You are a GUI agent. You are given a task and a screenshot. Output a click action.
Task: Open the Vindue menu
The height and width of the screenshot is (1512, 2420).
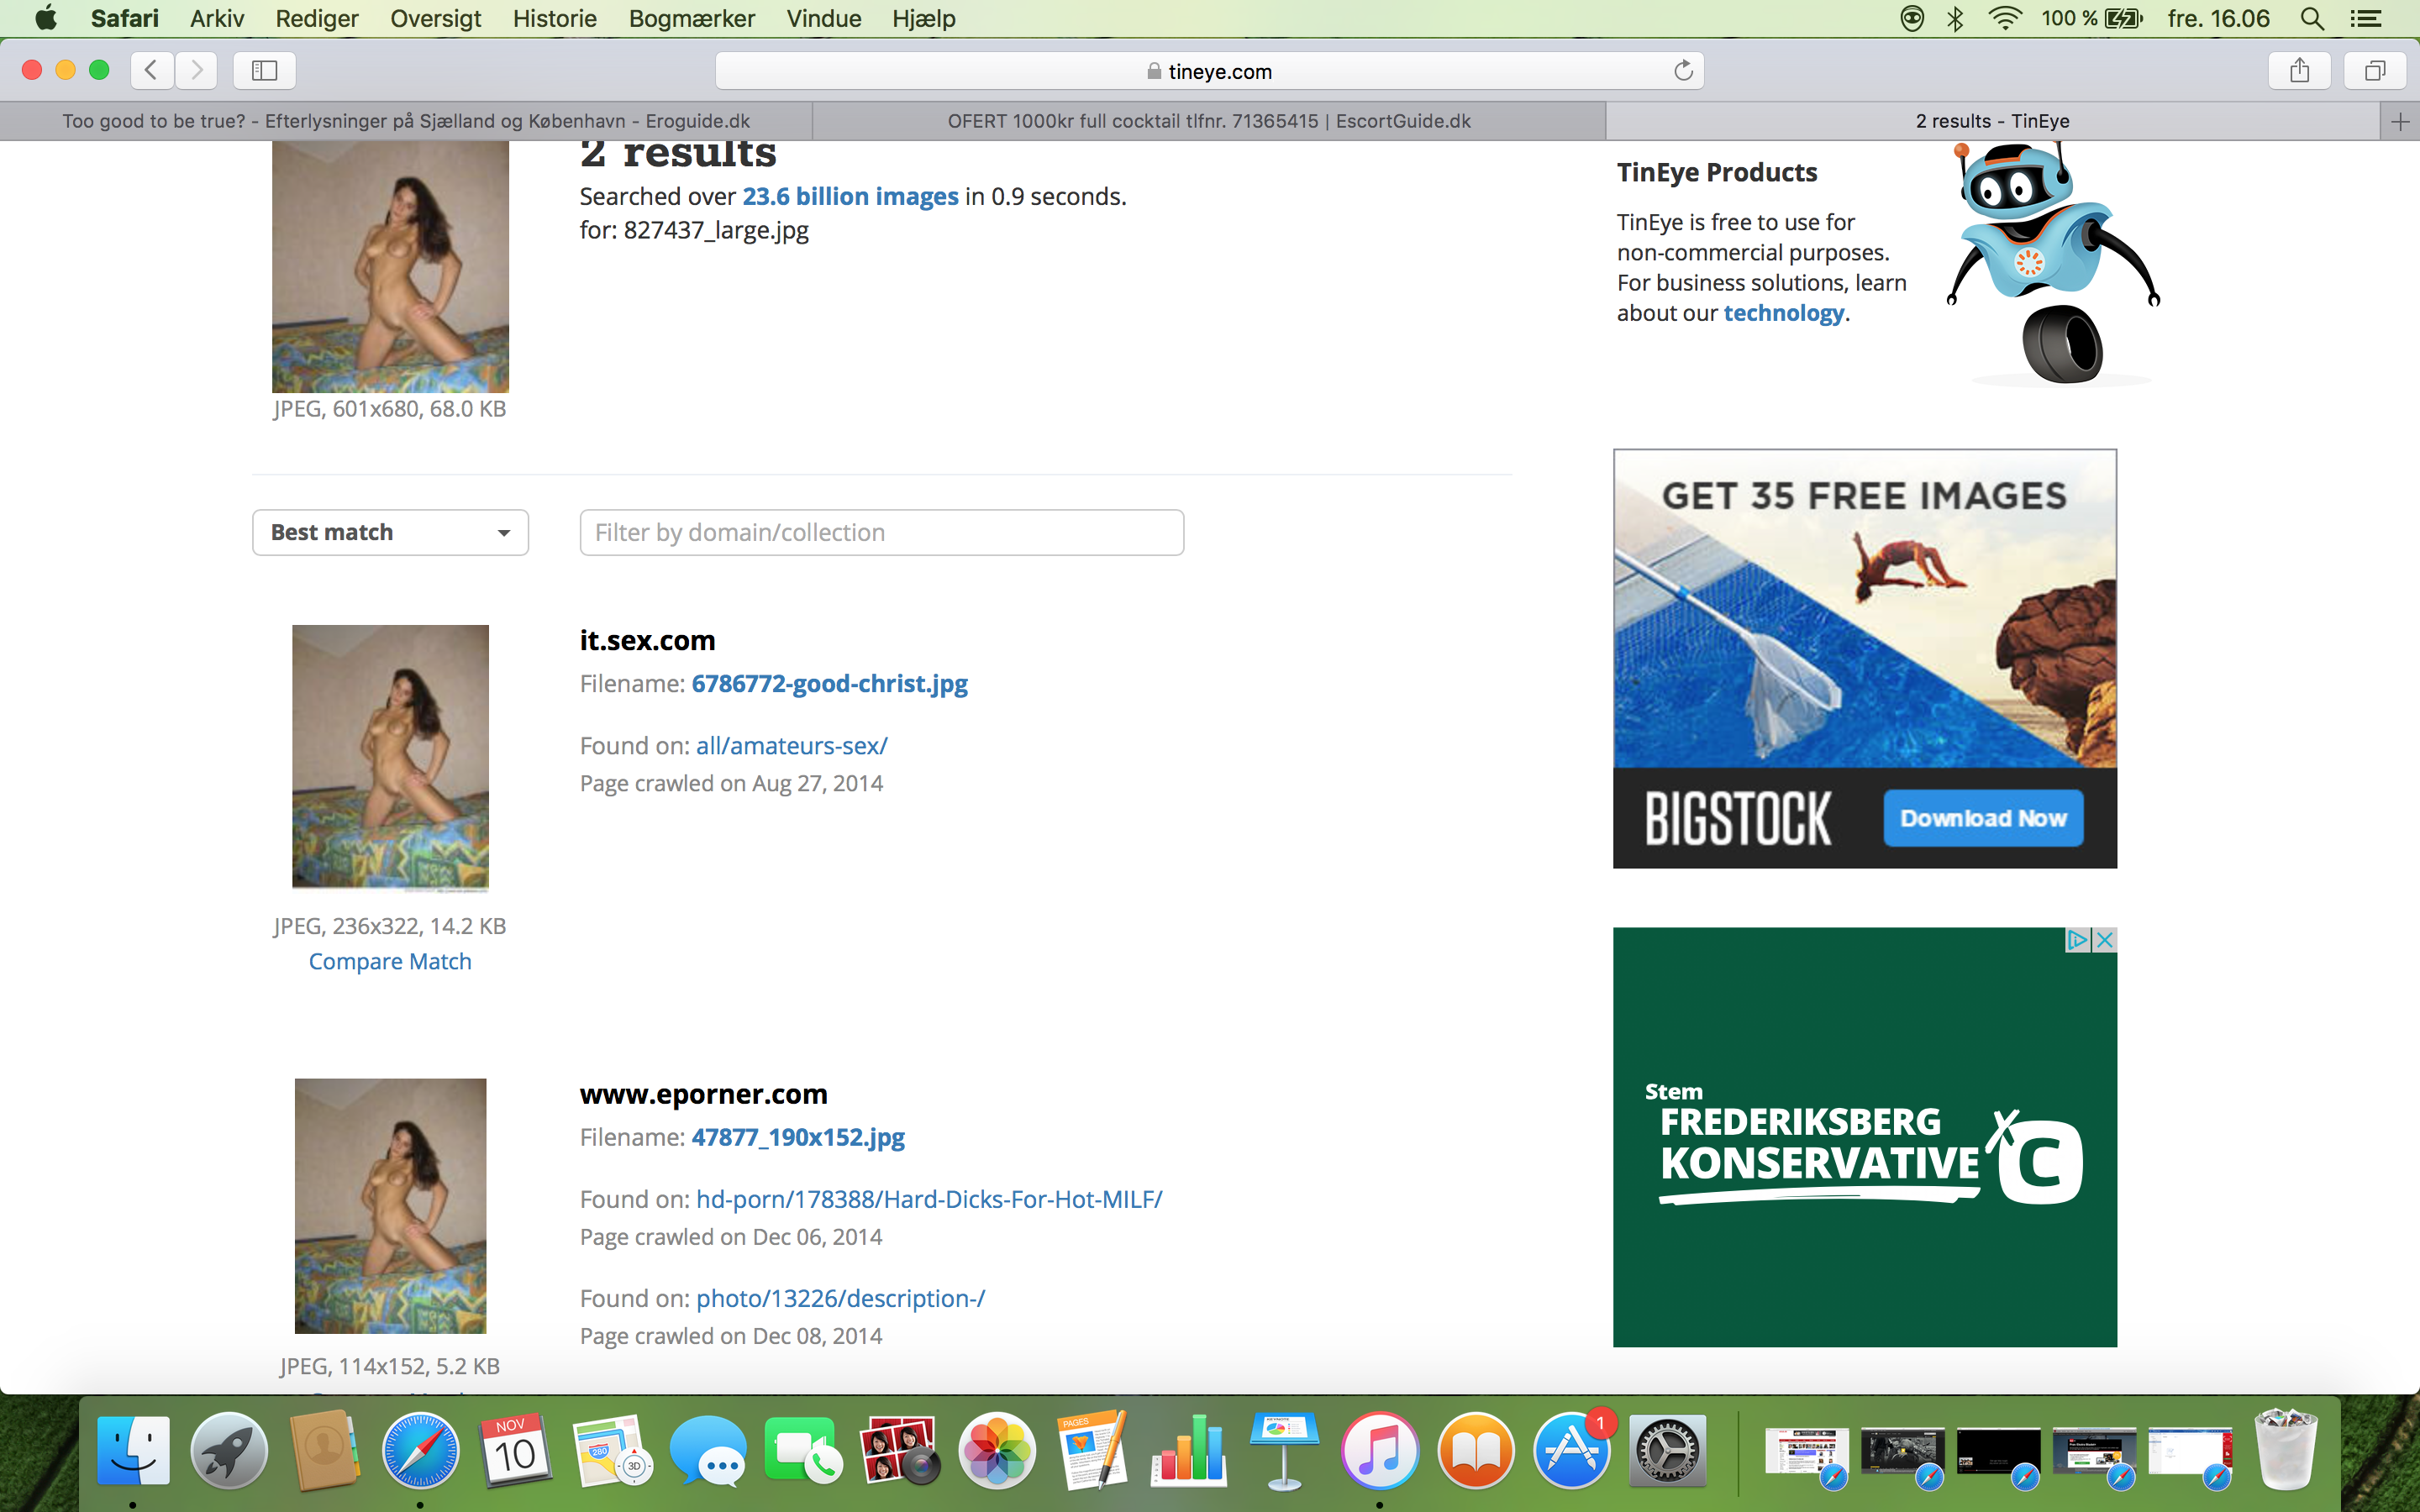point(824,18)
